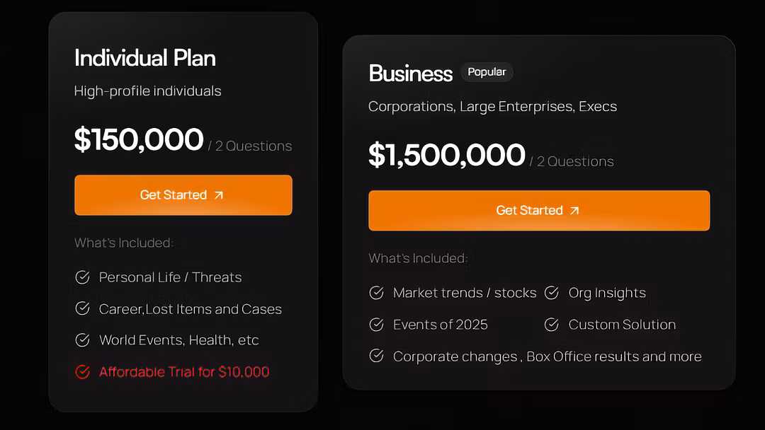Click the $1,500,000 price text
This screenshot has height=430, width=765.
[x=446, y=156]
